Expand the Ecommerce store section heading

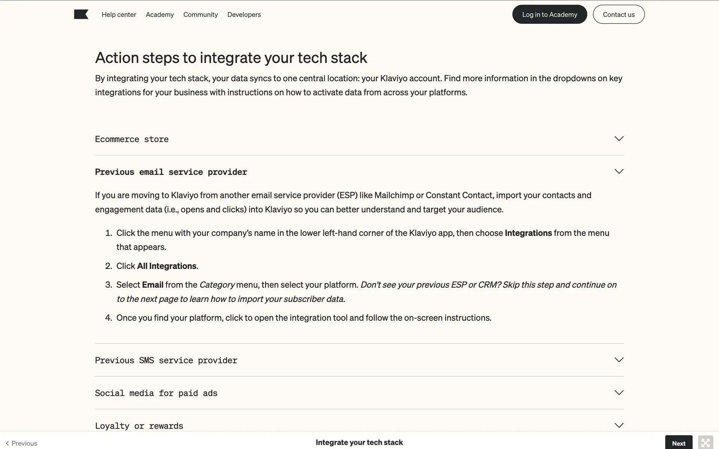pos(132,139)
